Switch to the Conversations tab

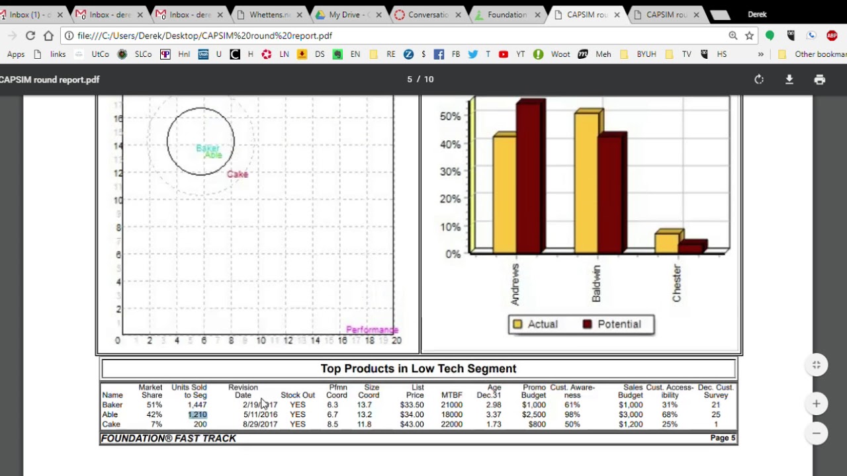pos(428,15)
